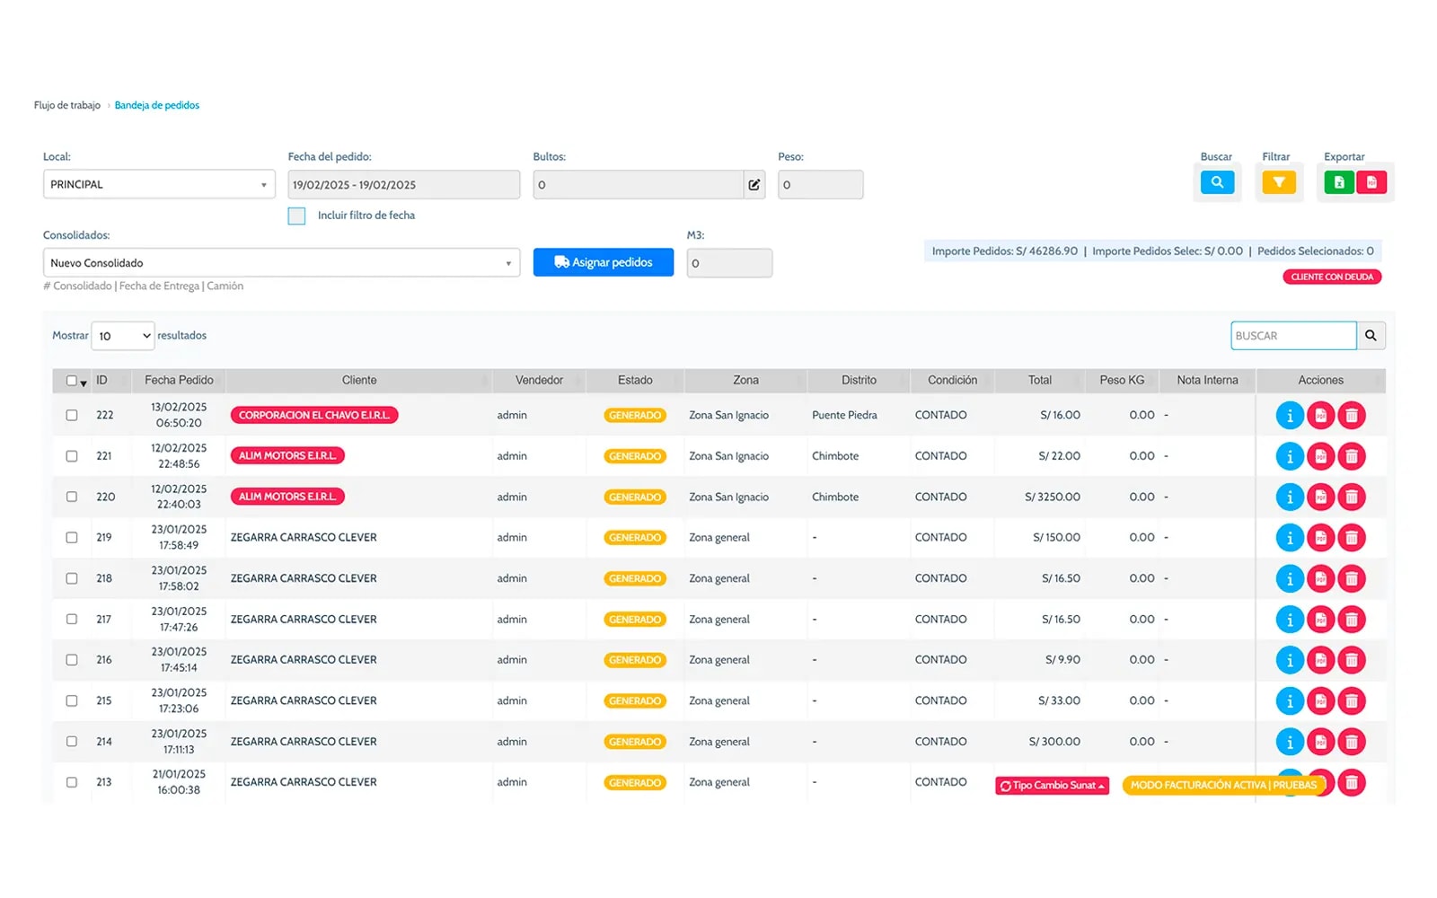Open Mostrar results count dropdown

tap(123, 336)
